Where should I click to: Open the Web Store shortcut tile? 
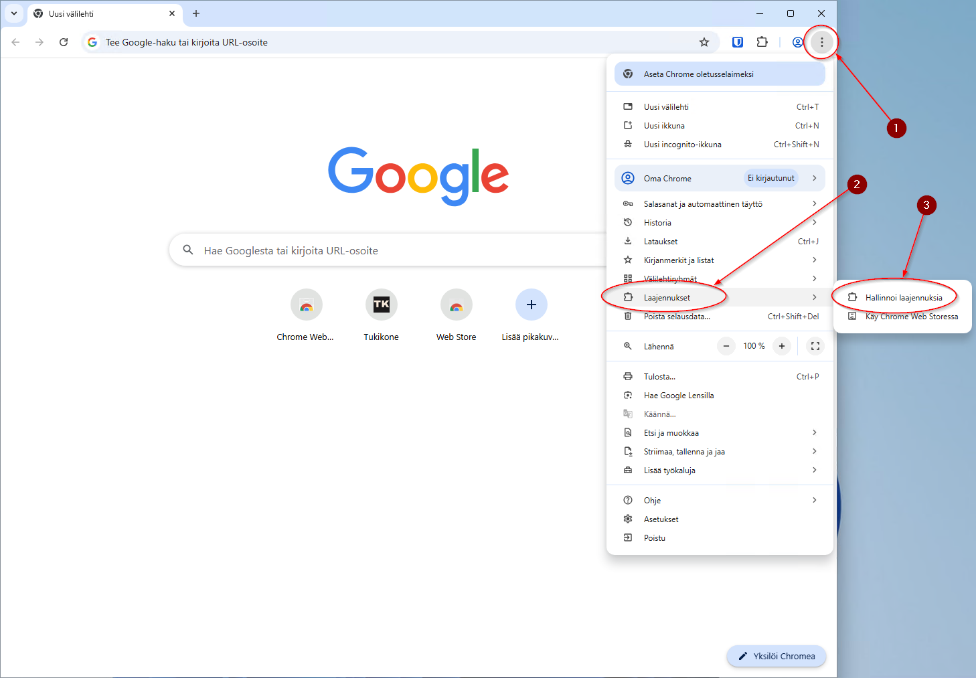[x=456, y=316]
